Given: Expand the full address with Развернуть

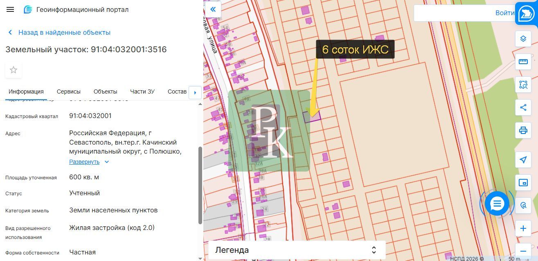Looking at the screenshot, I should (84, 162).
